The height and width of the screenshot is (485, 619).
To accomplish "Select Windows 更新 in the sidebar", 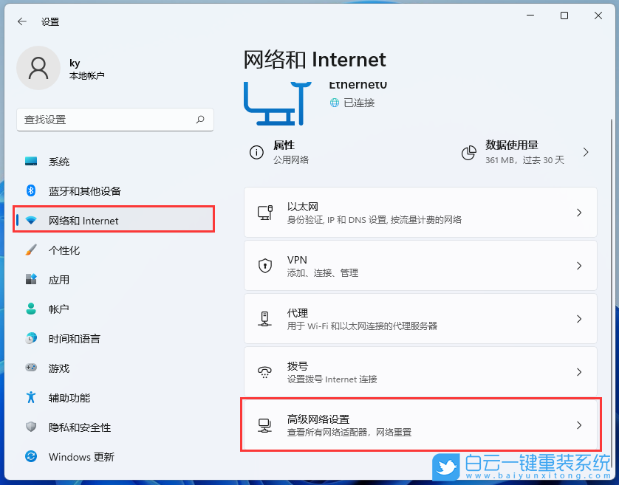I will pyautogui.click(x=77, y=456).
